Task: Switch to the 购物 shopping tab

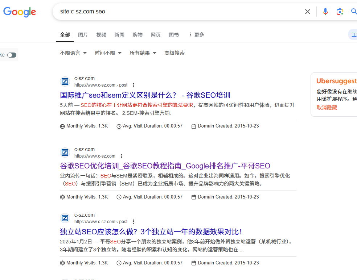Action: [x=138, y=35]
